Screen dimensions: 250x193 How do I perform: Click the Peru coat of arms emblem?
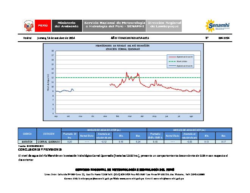pyautogui.click(x=28, y=25)
